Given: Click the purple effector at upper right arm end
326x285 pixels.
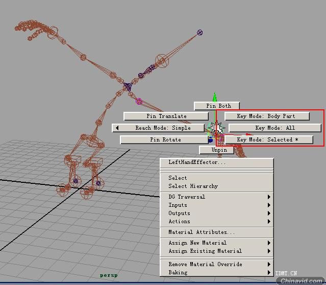Looking at the screenshot, I should (x=200, y=33).
